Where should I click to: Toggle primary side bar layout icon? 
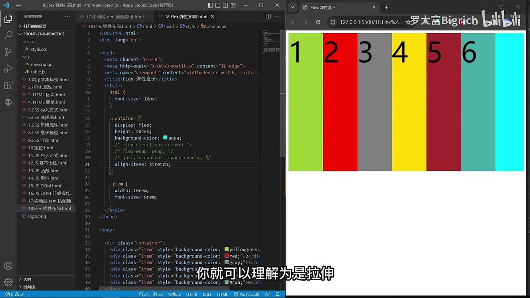(x=210, y=5)
